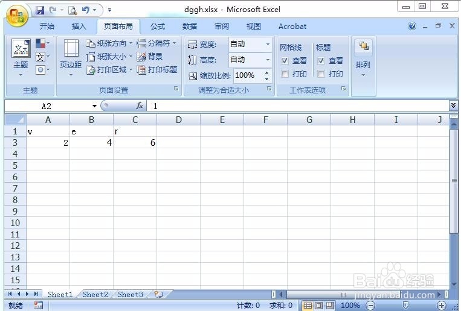Go to the last sheet tab arrow
The width and height of the screenshot is (461, 311).
tap(36, 294)
